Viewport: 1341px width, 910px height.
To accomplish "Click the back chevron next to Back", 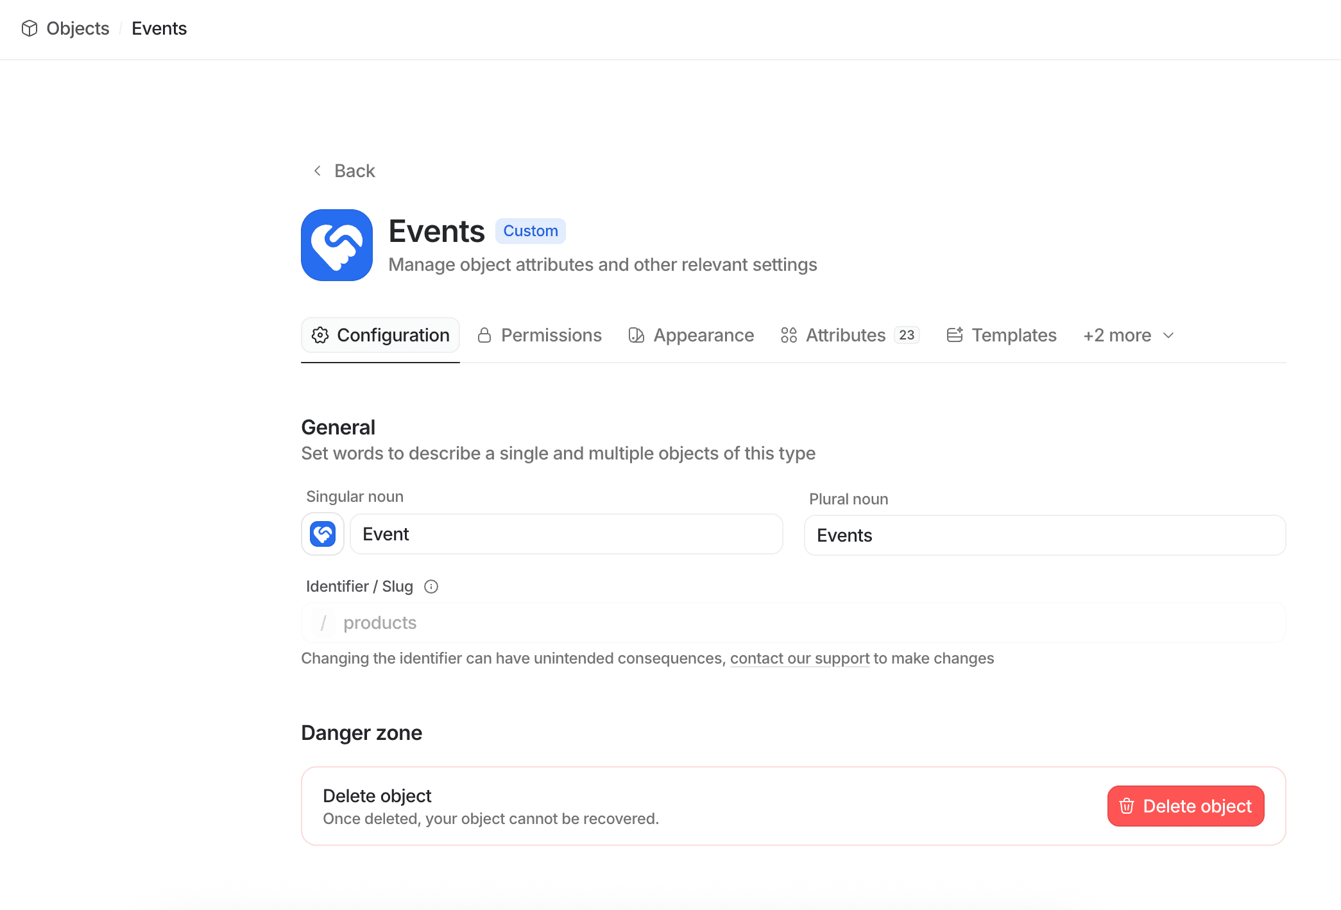I will [317, 171].
